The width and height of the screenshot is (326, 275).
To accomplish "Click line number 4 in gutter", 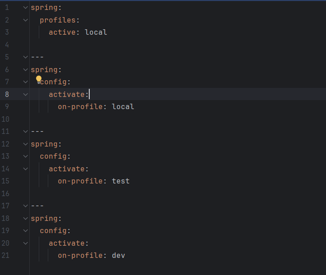I will pos(7,45).
